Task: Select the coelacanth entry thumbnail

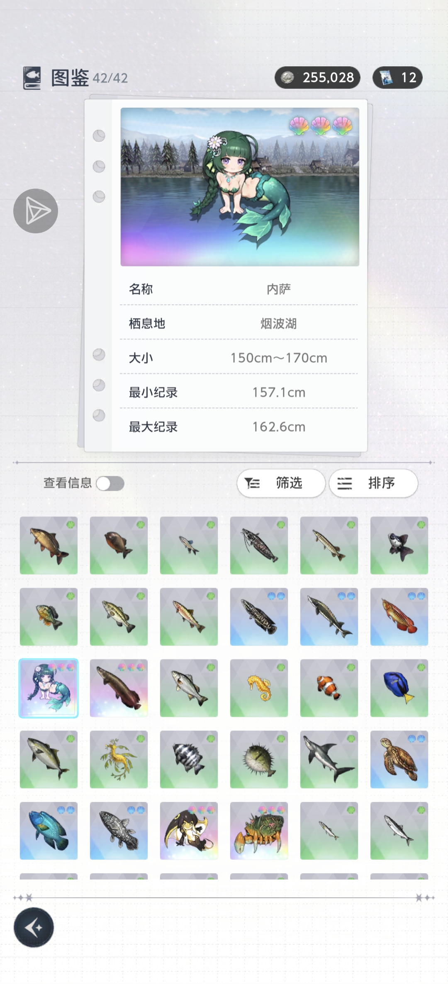Action: coord(119,831)
